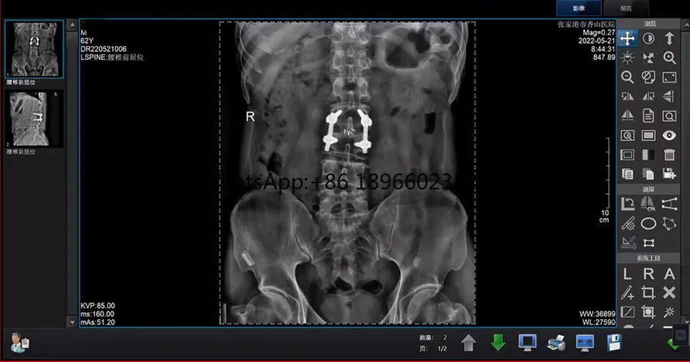
Task: Click the copy document icon
Action: [x=627, y=174]
